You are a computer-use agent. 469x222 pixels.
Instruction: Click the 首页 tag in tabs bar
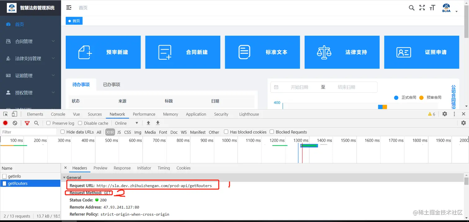click(74, 21)
